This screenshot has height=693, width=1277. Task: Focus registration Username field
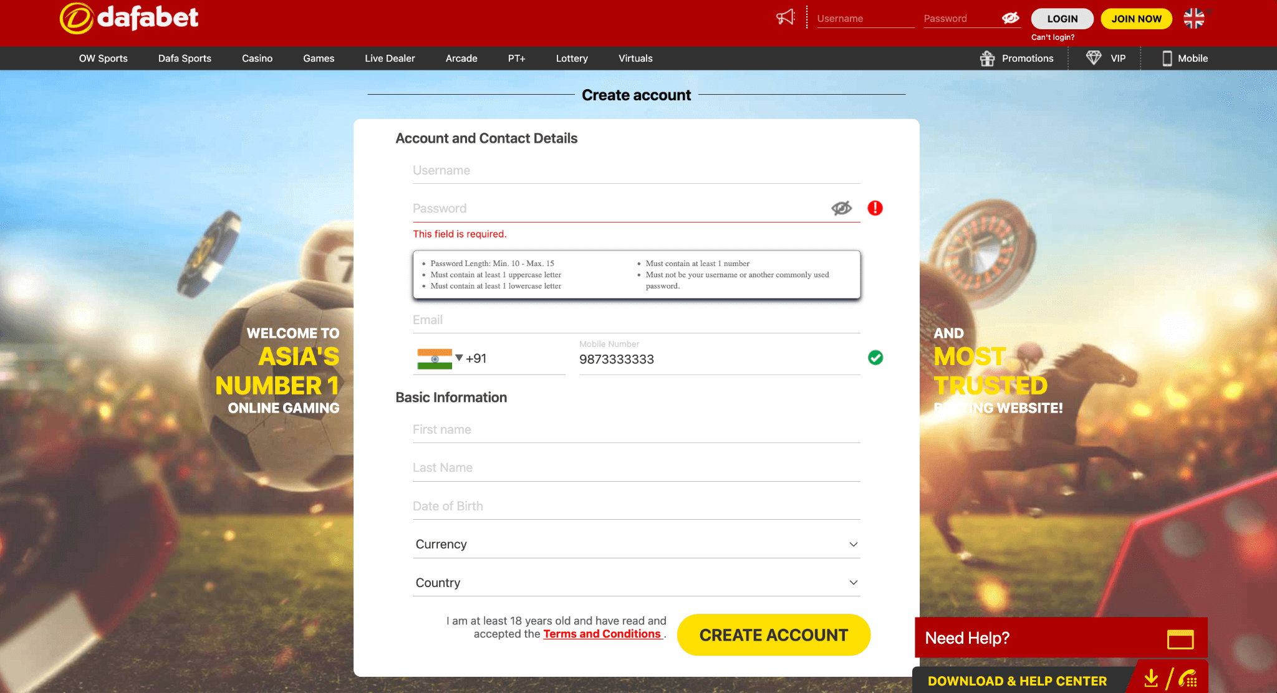click(637, 170)
